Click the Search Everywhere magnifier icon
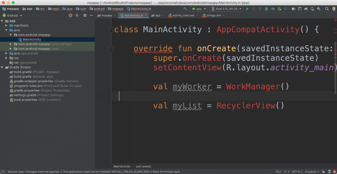 (327, 9)
